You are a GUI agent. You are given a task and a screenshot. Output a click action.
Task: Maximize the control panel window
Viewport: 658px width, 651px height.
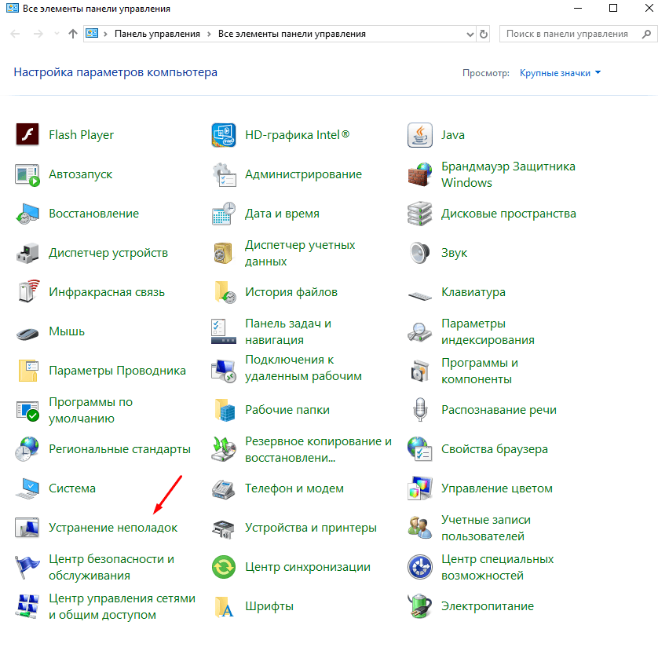pos(613,8)
